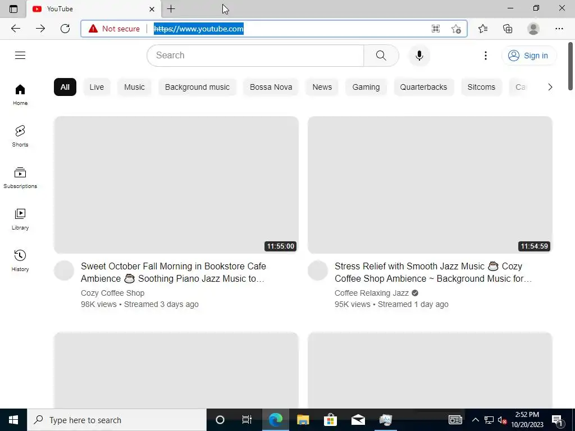Click the Not secure warning indicator

coord(114,29)
